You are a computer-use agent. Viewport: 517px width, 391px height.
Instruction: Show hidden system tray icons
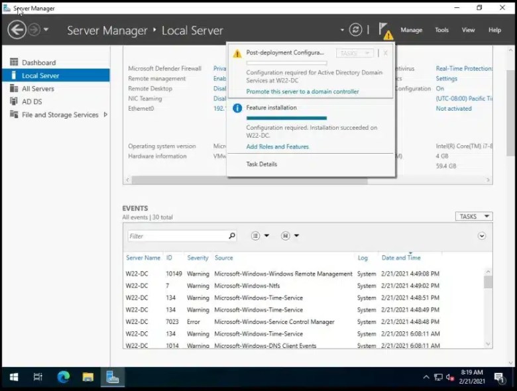426,377
